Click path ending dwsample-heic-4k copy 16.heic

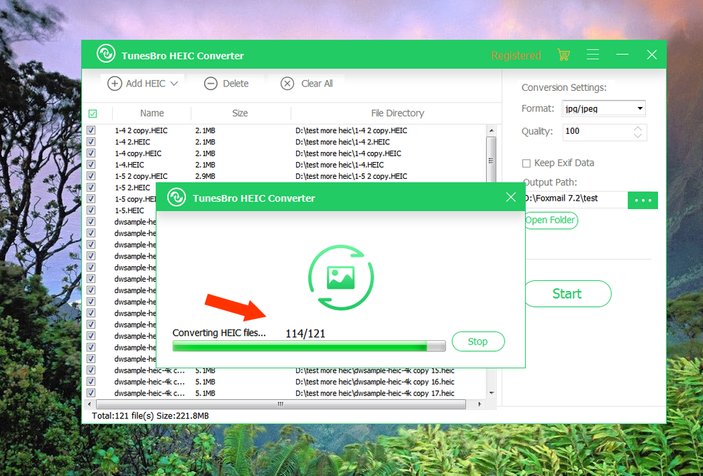[375, 382]
